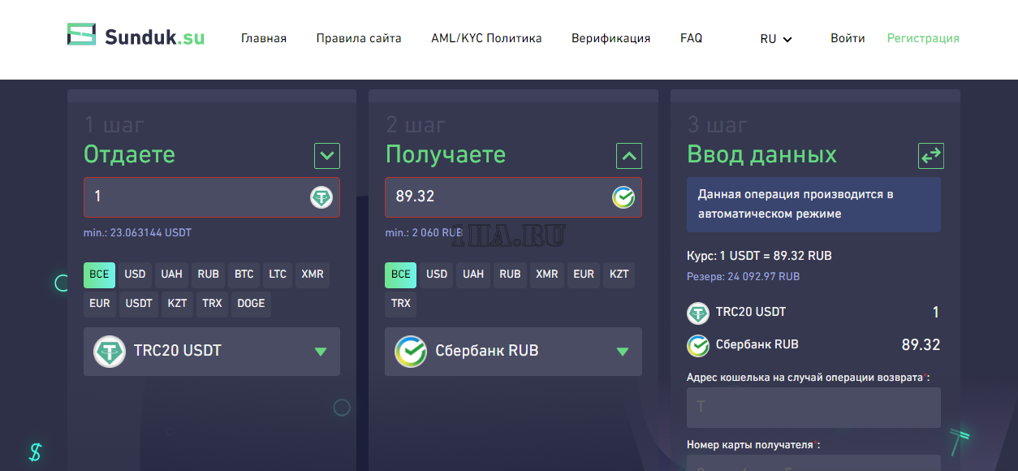This screenshot has height=471, width=1018.
Task: Click the Tether icon in the give amount field
Action: click(x=321, y=197)
